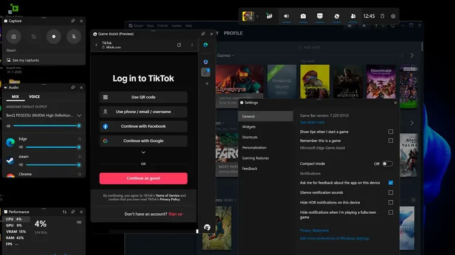Expand more TikTok login options chevron
This screenshot has width=455, height=255.
[x=143, y=153]
